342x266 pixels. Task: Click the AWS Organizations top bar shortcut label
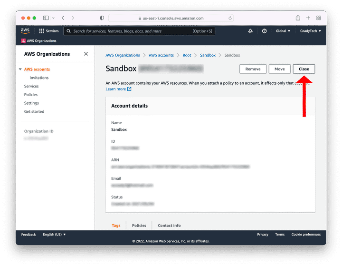[41, 41]
